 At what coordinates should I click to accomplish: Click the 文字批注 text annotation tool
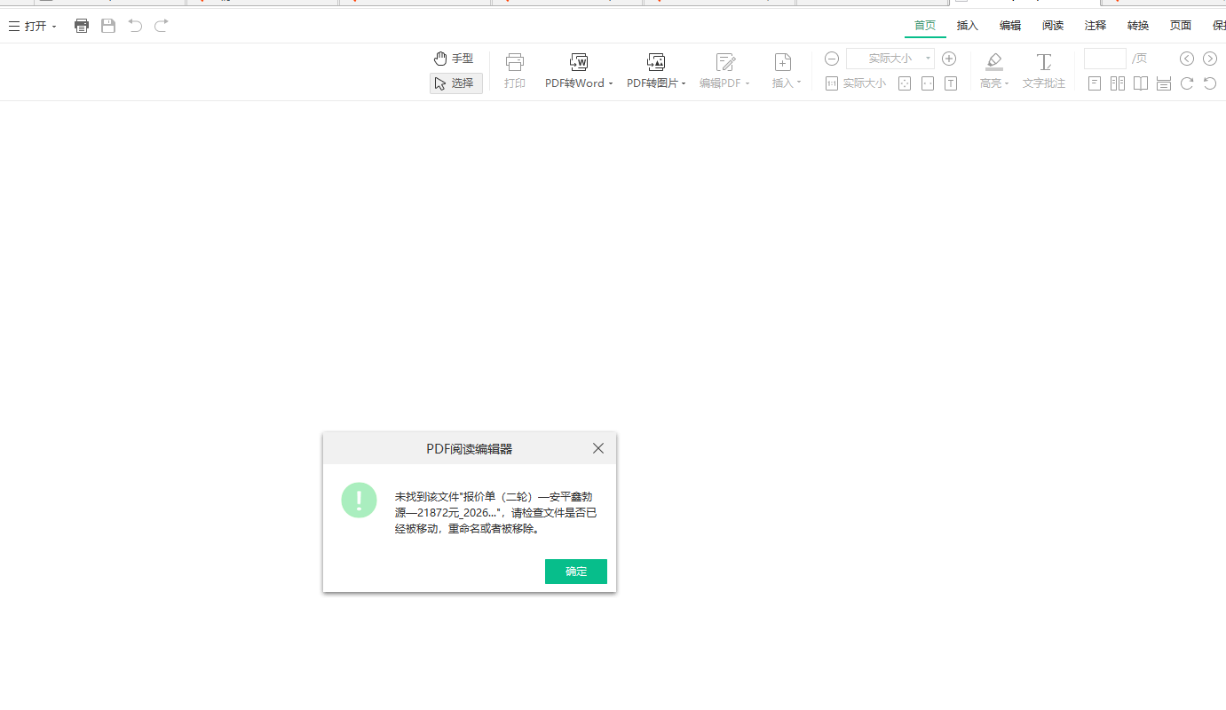[x=1044, y=71]
